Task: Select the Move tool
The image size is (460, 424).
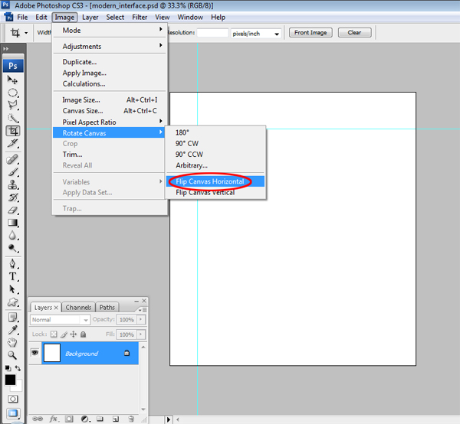Action: click(x=12, y=80)
